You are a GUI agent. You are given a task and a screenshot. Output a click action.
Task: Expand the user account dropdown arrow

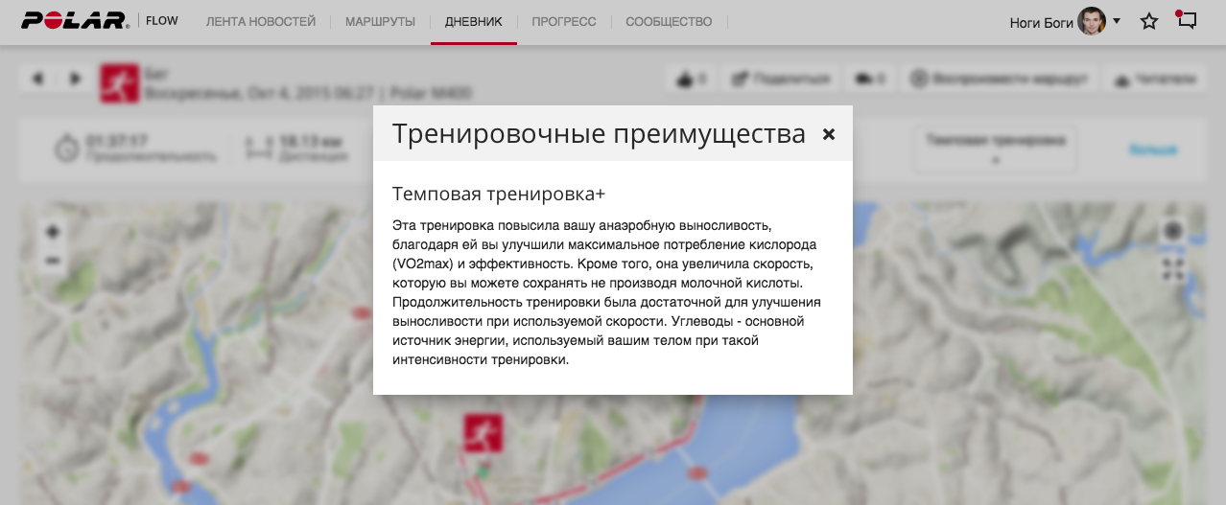pos(1117,21)
